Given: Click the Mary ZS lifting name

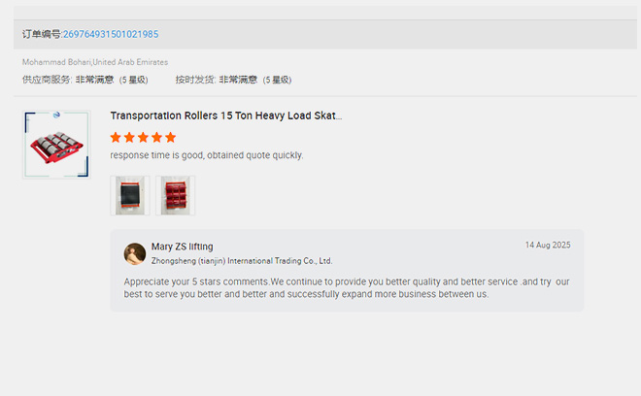Looking at the screenshot, I should (182, 247).
